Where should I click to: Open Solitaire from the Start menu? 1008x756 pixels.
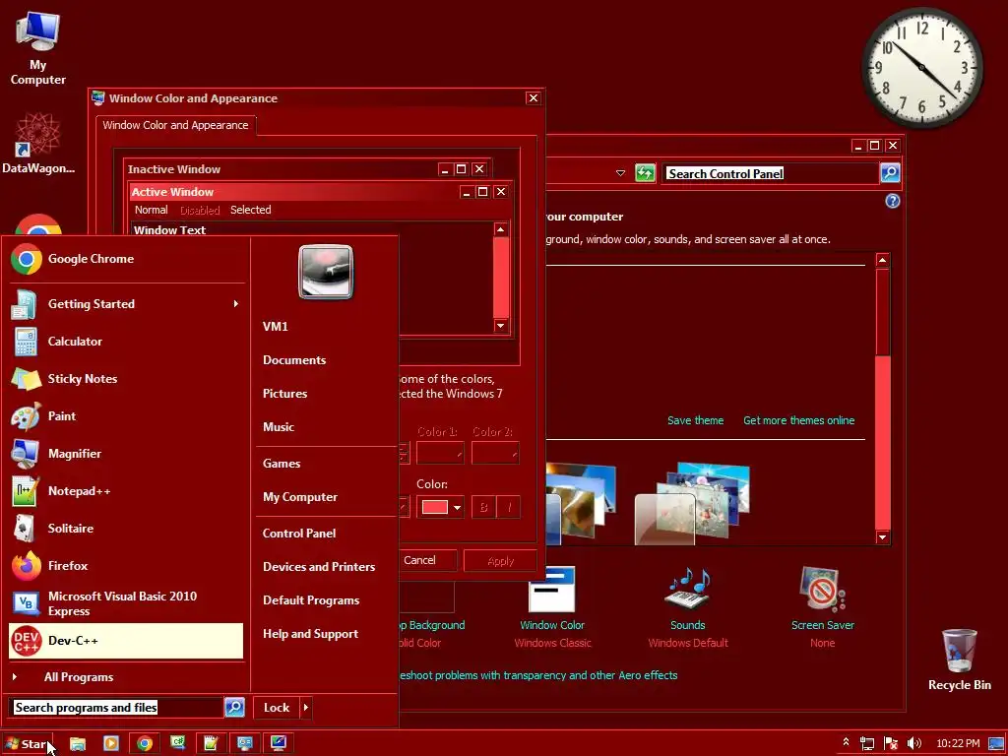tap(126, 529)
